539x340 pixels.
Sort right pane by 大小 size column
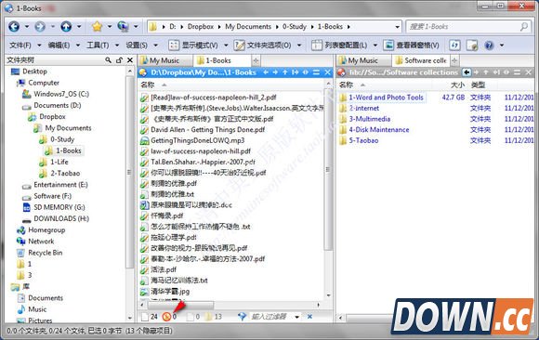(x=457, y=85)
